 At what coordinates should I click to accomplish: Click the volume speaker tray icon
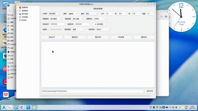[176, 107]
